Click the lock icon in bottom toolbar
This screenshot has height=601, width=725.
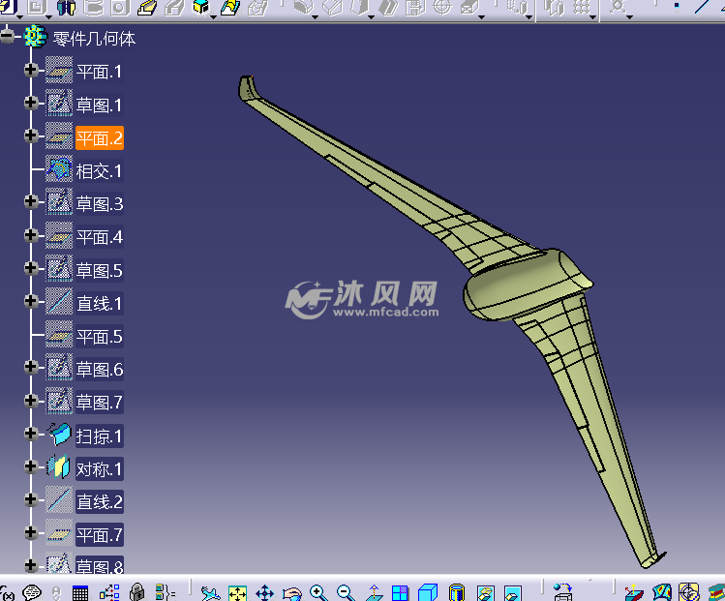[136, 592]
